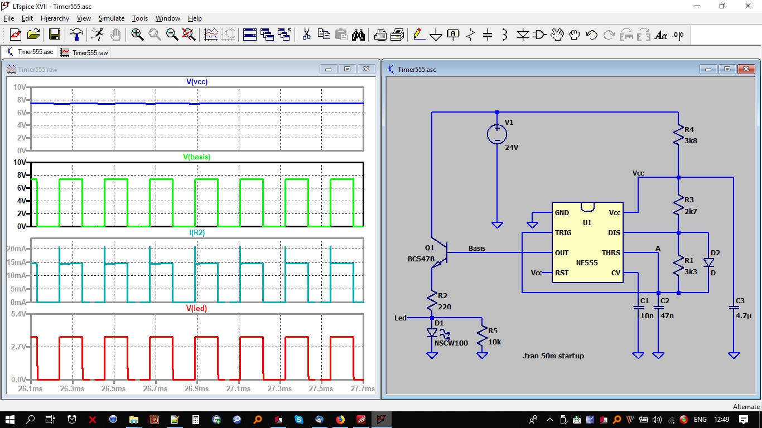Open Windows taskbar search

pyautogui.click(x=31, y=419)
